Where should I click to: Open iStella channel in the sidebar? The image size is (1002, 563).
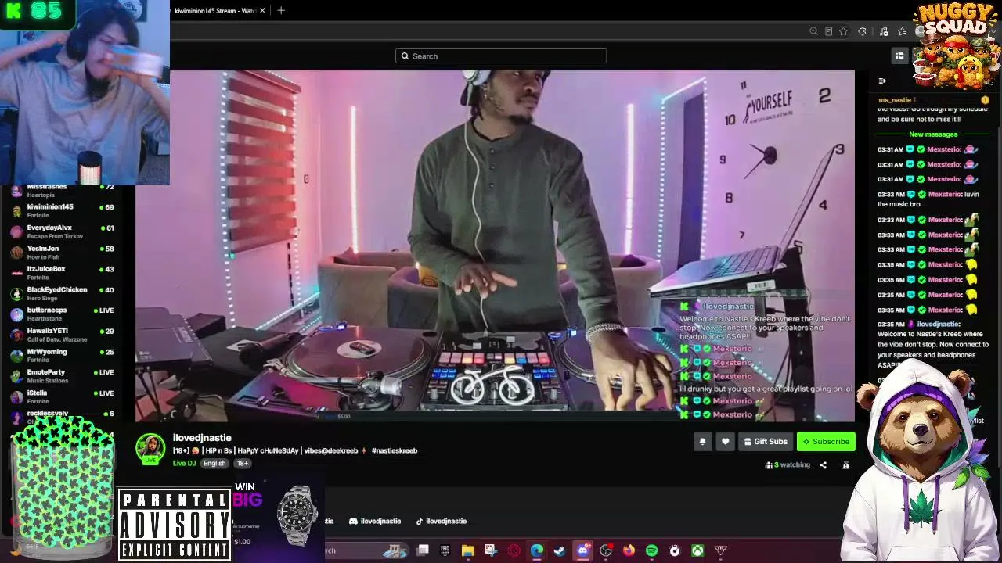[x=63, y=397]
